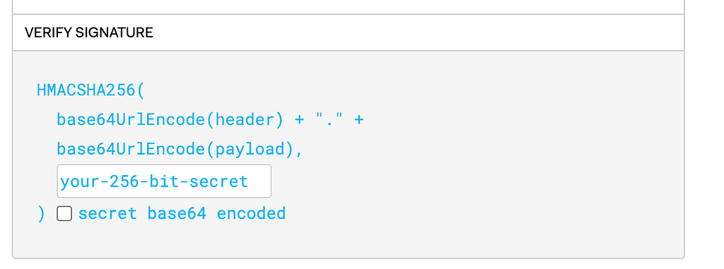Click the word 'header' inside the parentheses

coord(245,120)
